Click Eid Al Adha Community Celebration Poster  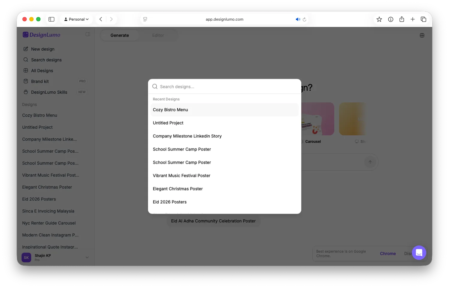(213, 221)
